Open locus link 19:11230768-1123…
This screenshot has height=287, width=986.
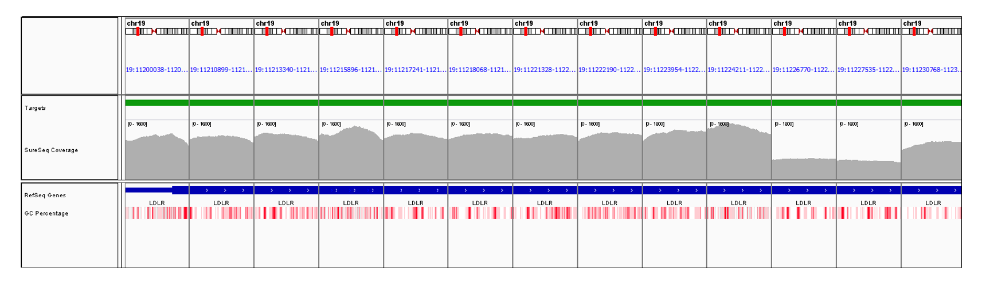pyautogui.click(x=932, y=70)
